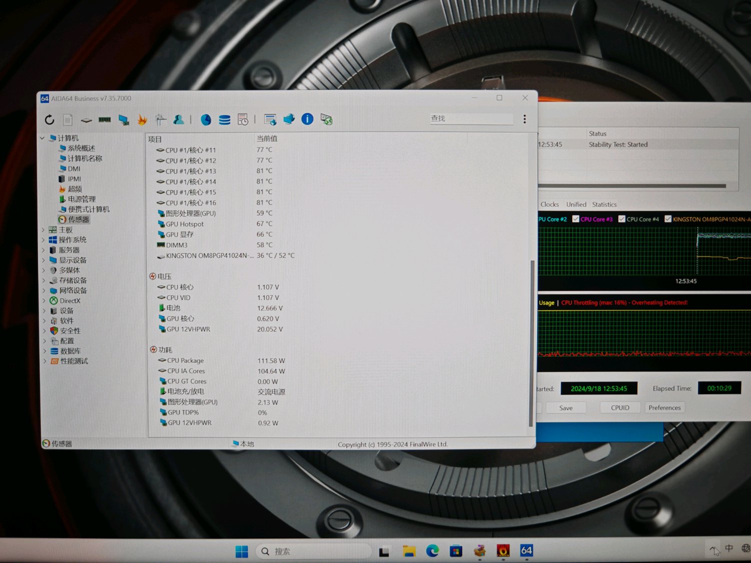The height and width of the screenshot is (563, 751).
Task: Uncheck CPU Core #4 in stability graph
Action: click(622, 219)
